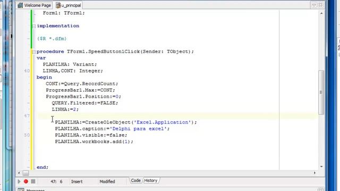The image size is (340, 191).
Task: Click the end; keyword at bottom
Action: click(42, 167)
